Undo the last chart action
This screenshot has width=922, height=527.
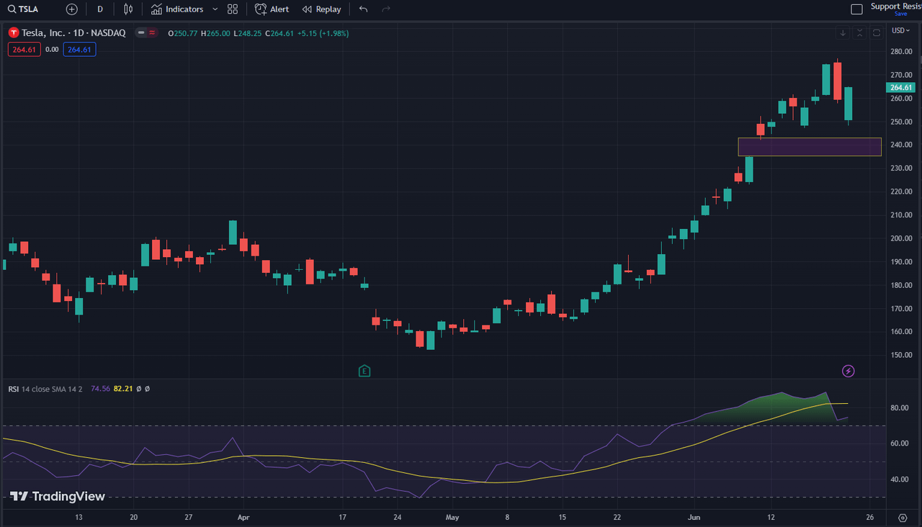[363, 9]
